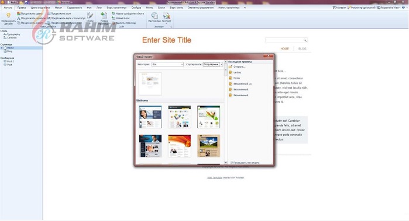
Task: Open the Сортировать Популярные dropdown
Action: (212, 64)
